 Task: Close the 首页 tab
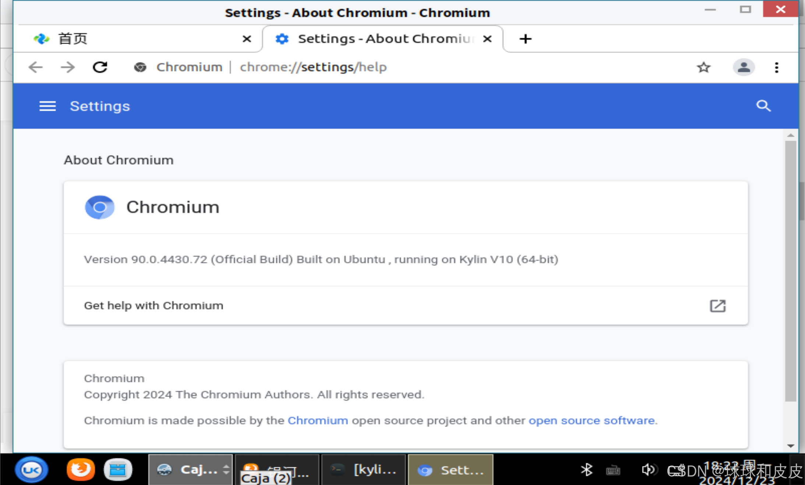(x=247, y=39)
